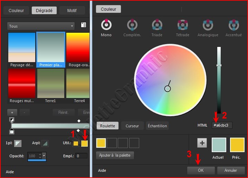Click Ajouter à la palette button

coord(115,155)
